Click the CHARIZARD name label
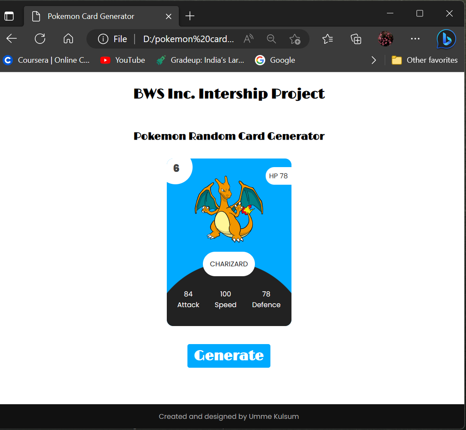The image size is (466, 430). coord(229,264)
